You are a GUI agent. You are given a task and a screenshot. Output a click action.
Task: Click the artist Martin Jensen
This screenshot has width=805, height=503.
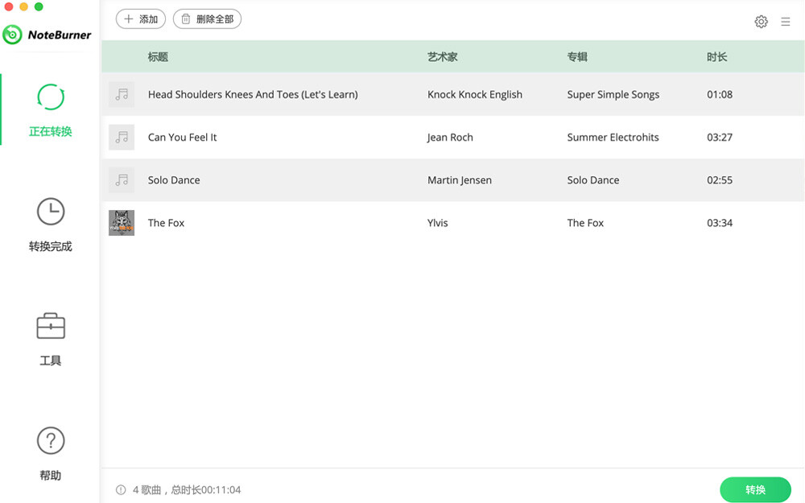pyautogui.click(x=460, y=180)
